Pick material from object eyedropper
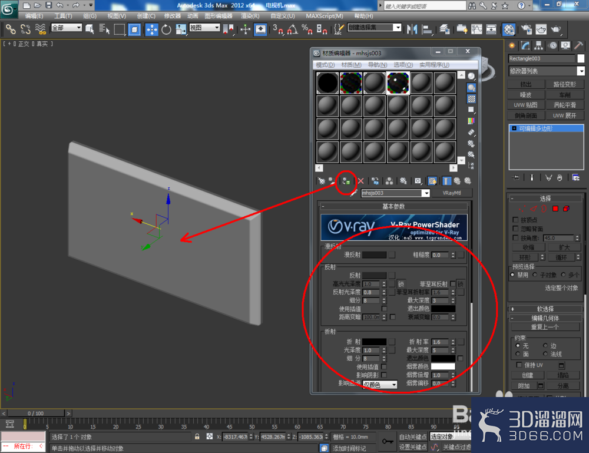Image resolution: width=589 pixels, height=453 pixels. (353, 193)
